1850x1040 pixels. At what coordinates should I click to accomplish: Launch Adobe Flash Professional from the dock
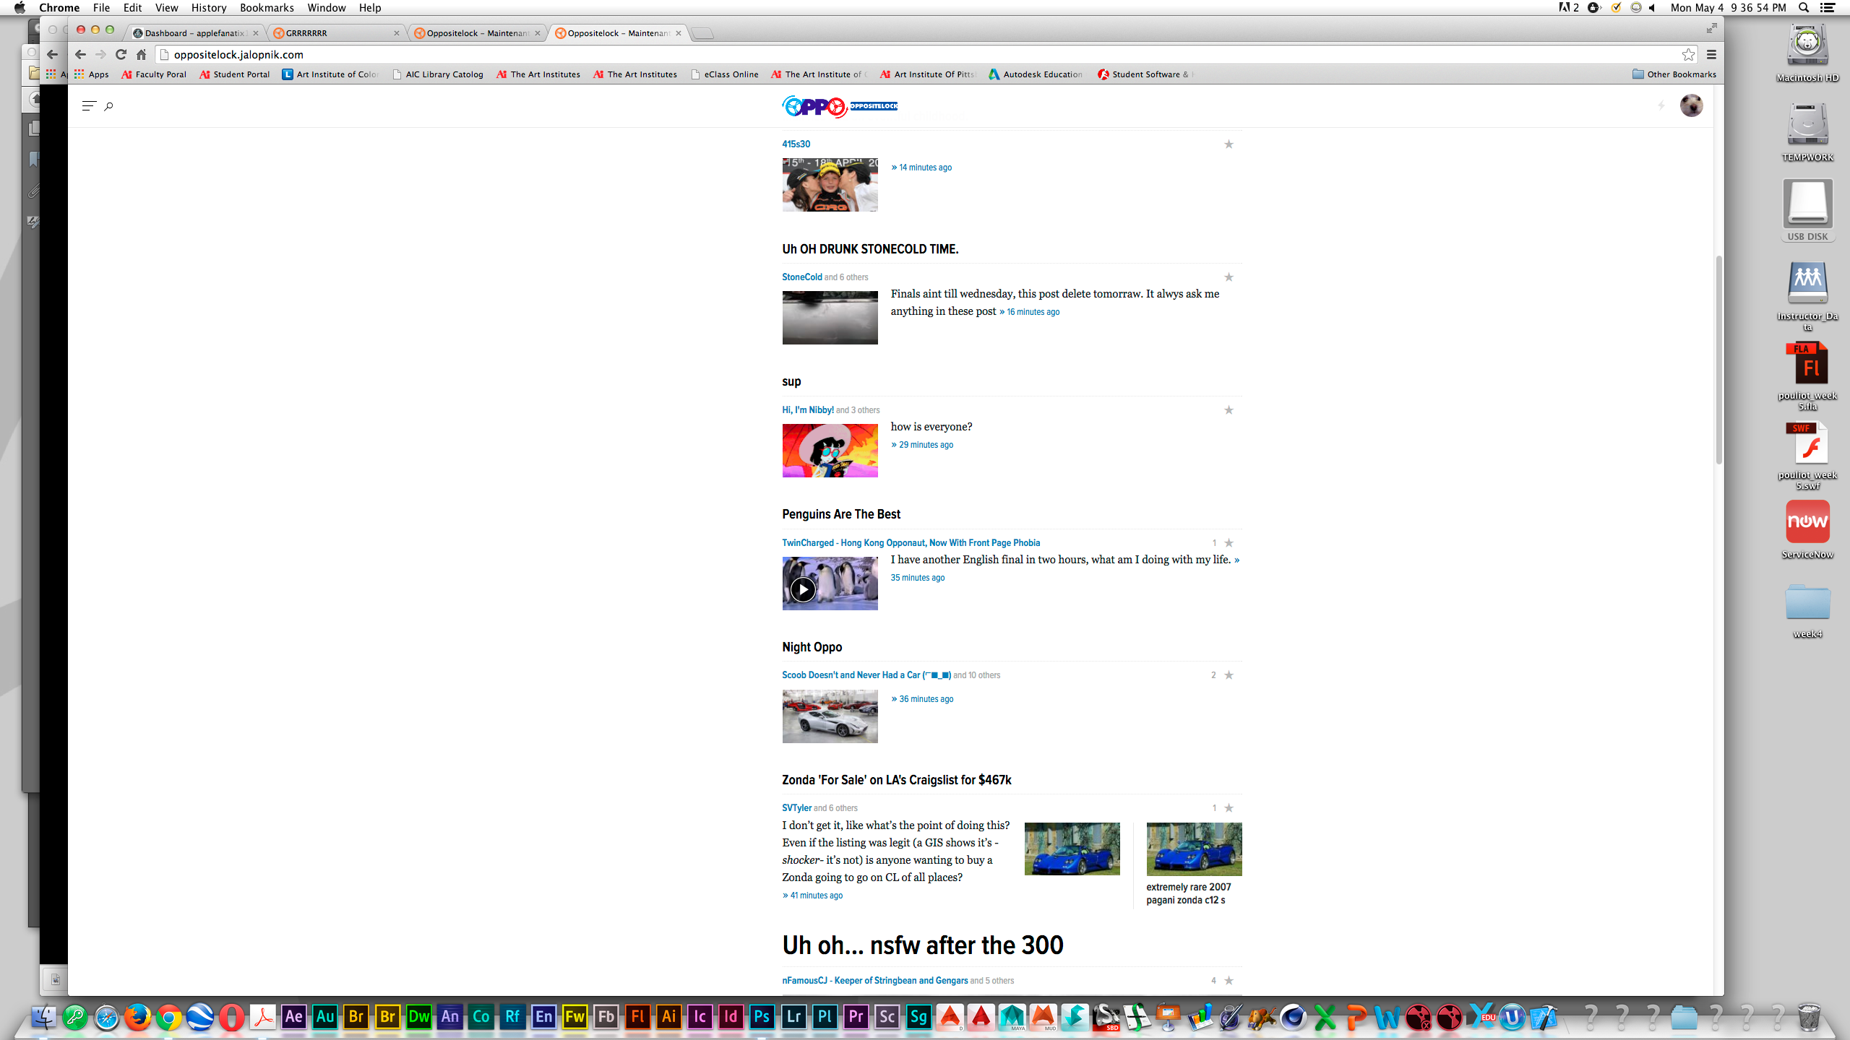point(637,1017)
